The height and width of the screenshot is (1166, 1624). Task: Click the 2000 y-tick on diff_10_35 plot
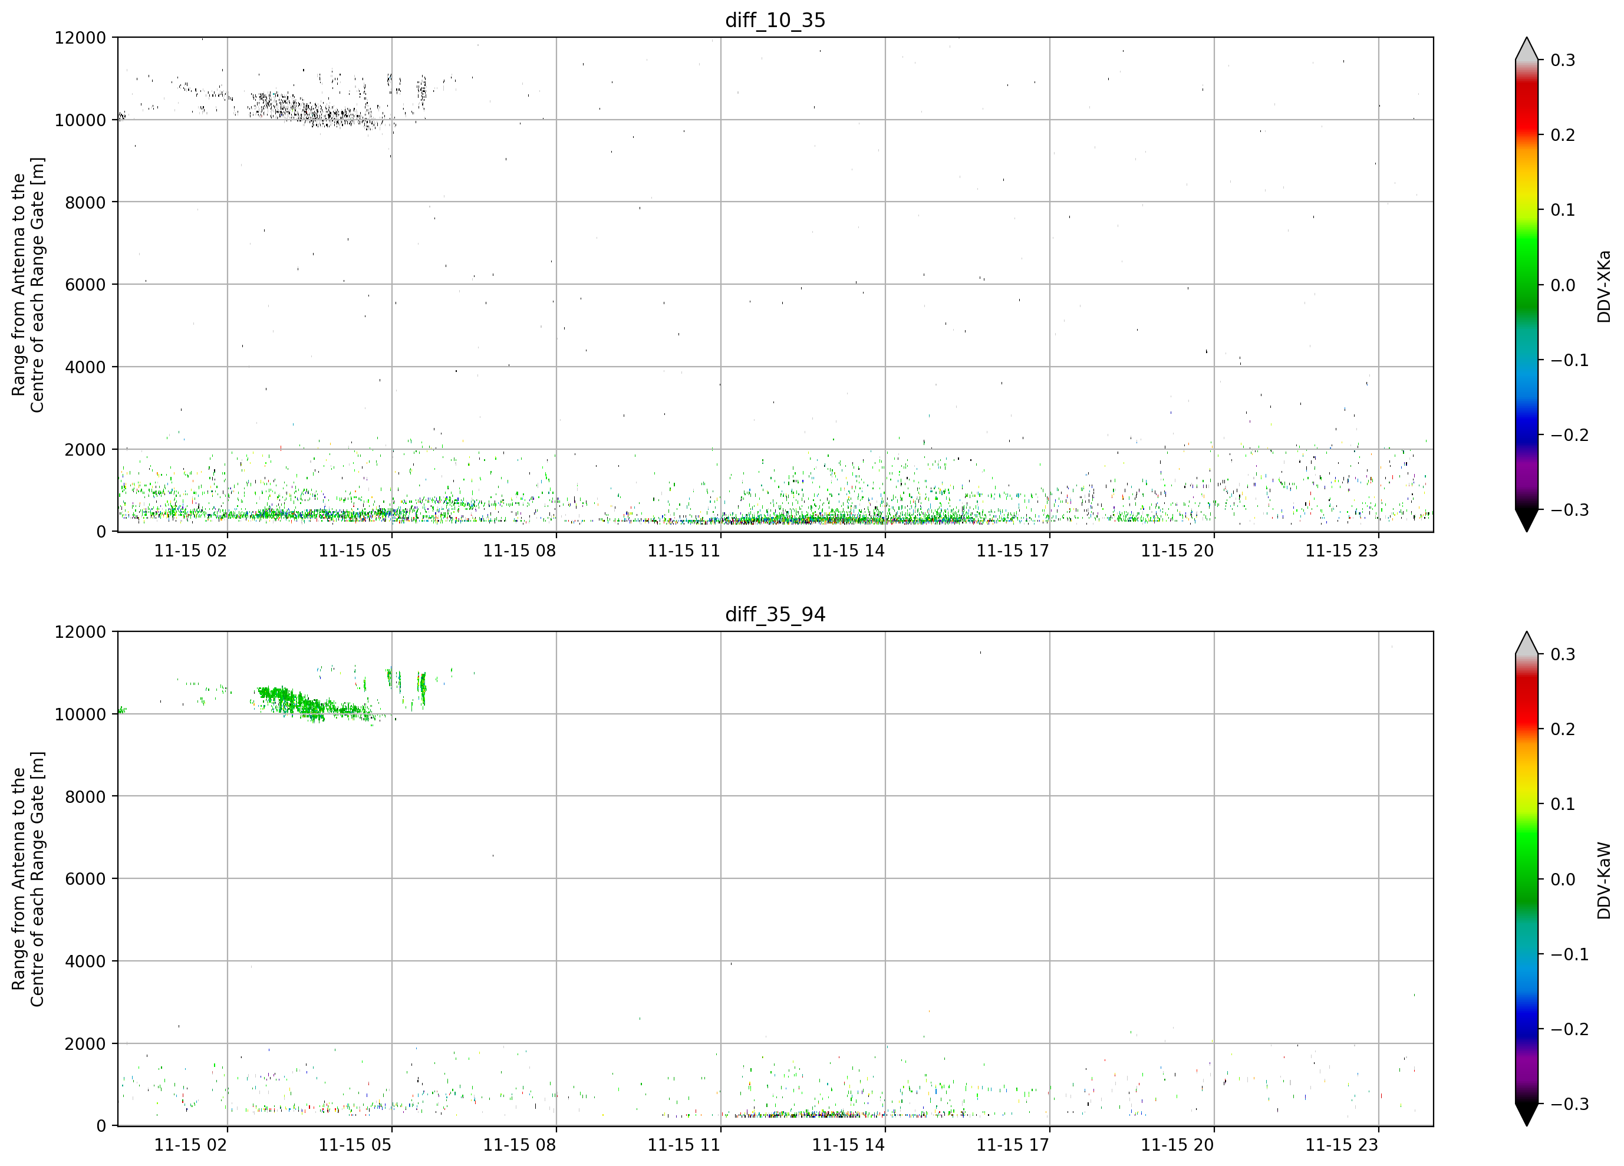85,449
